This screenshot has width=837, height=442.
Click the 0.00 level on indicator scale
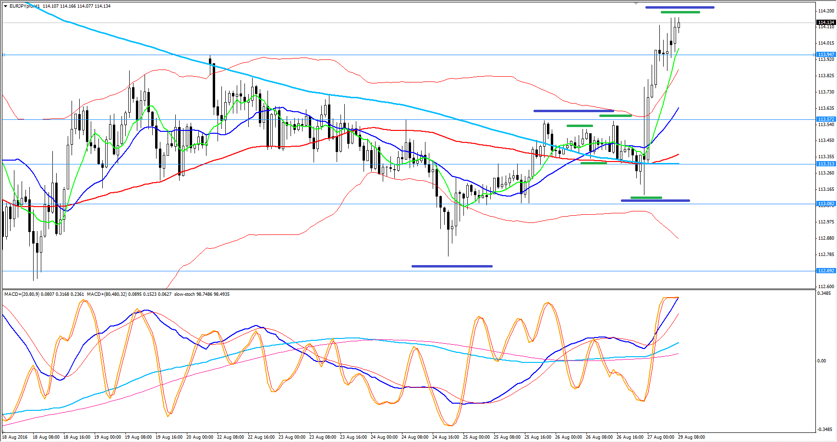822,361
